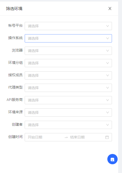
Task: Click the chevron icon in 创建者 row
Action: click(108, 125)
